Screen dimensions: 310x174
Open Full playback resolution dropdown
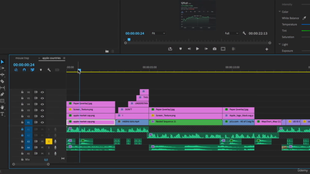pyautogui.click(x=232, y=33)
